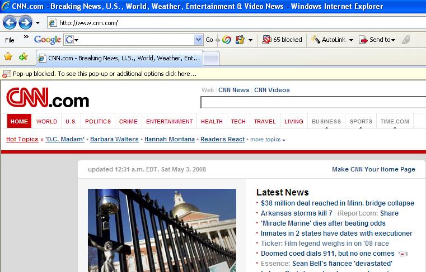The height and width of the screenshot is (272, 426).
Task: Expand the Google search box history dropdown
Action: 198,40
